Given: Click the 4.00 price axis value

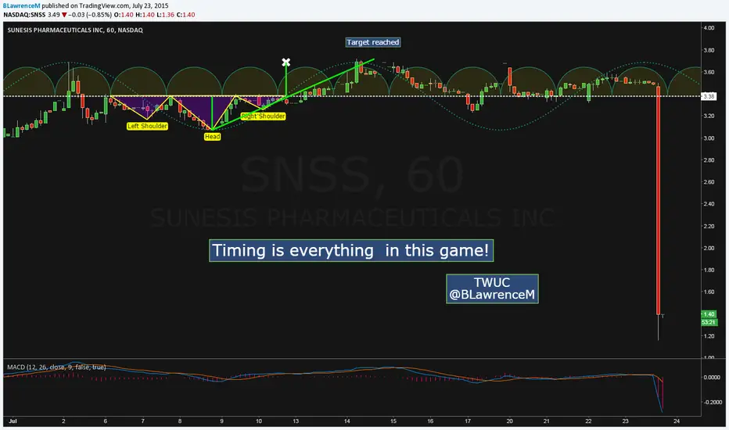Looking at the screenshot, I should point(709,28).
